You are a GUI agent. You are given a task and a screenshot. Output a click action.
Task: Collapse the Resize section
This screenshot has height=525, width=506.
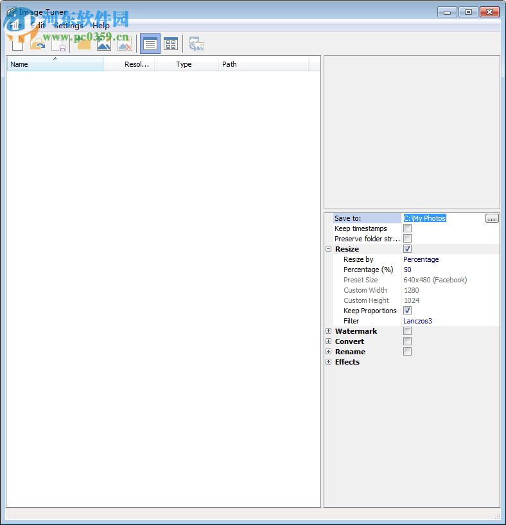pos(328,249)
